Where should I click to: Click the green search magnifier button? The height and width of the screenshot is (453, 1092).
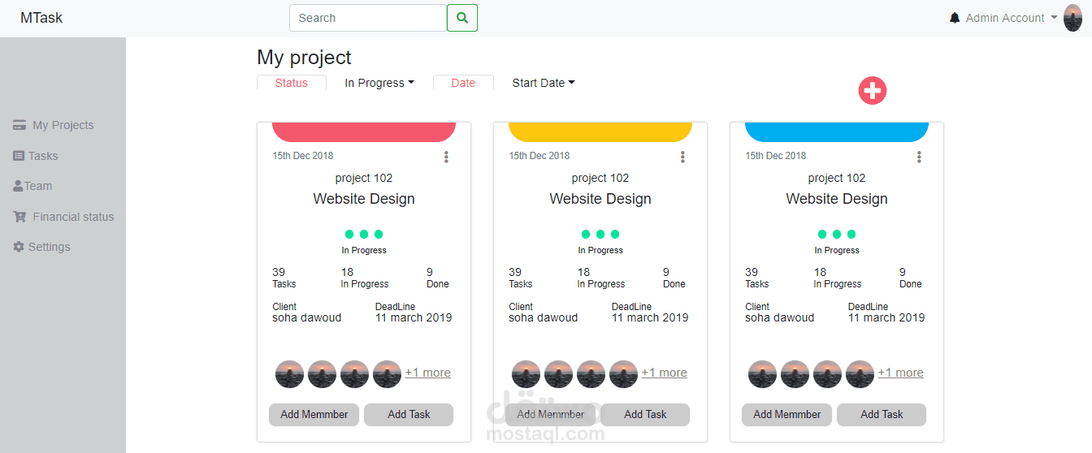point(462,18)
